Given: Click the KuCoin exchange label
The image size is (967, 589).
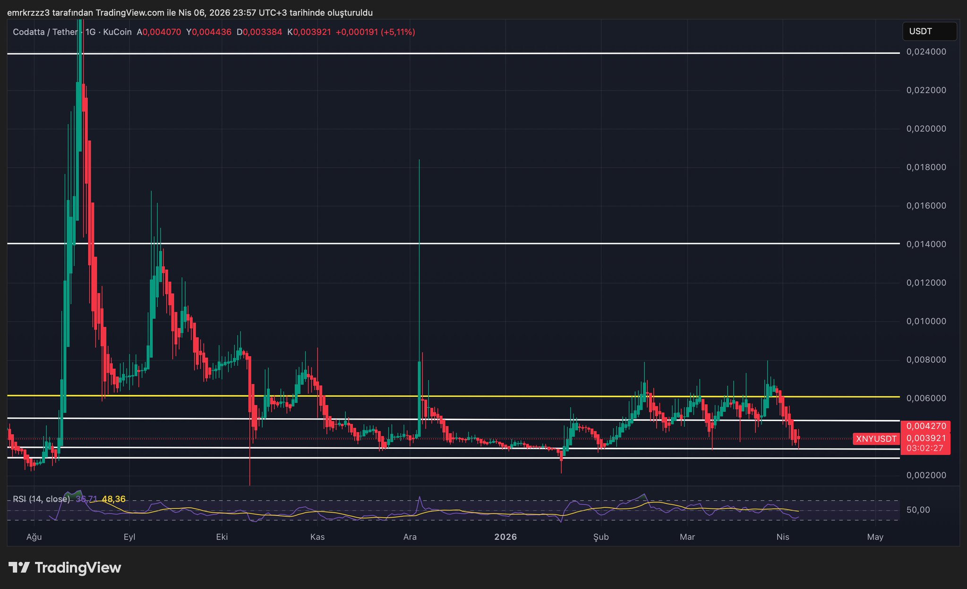Looking at the screenshot, I should tap(117, 32).
